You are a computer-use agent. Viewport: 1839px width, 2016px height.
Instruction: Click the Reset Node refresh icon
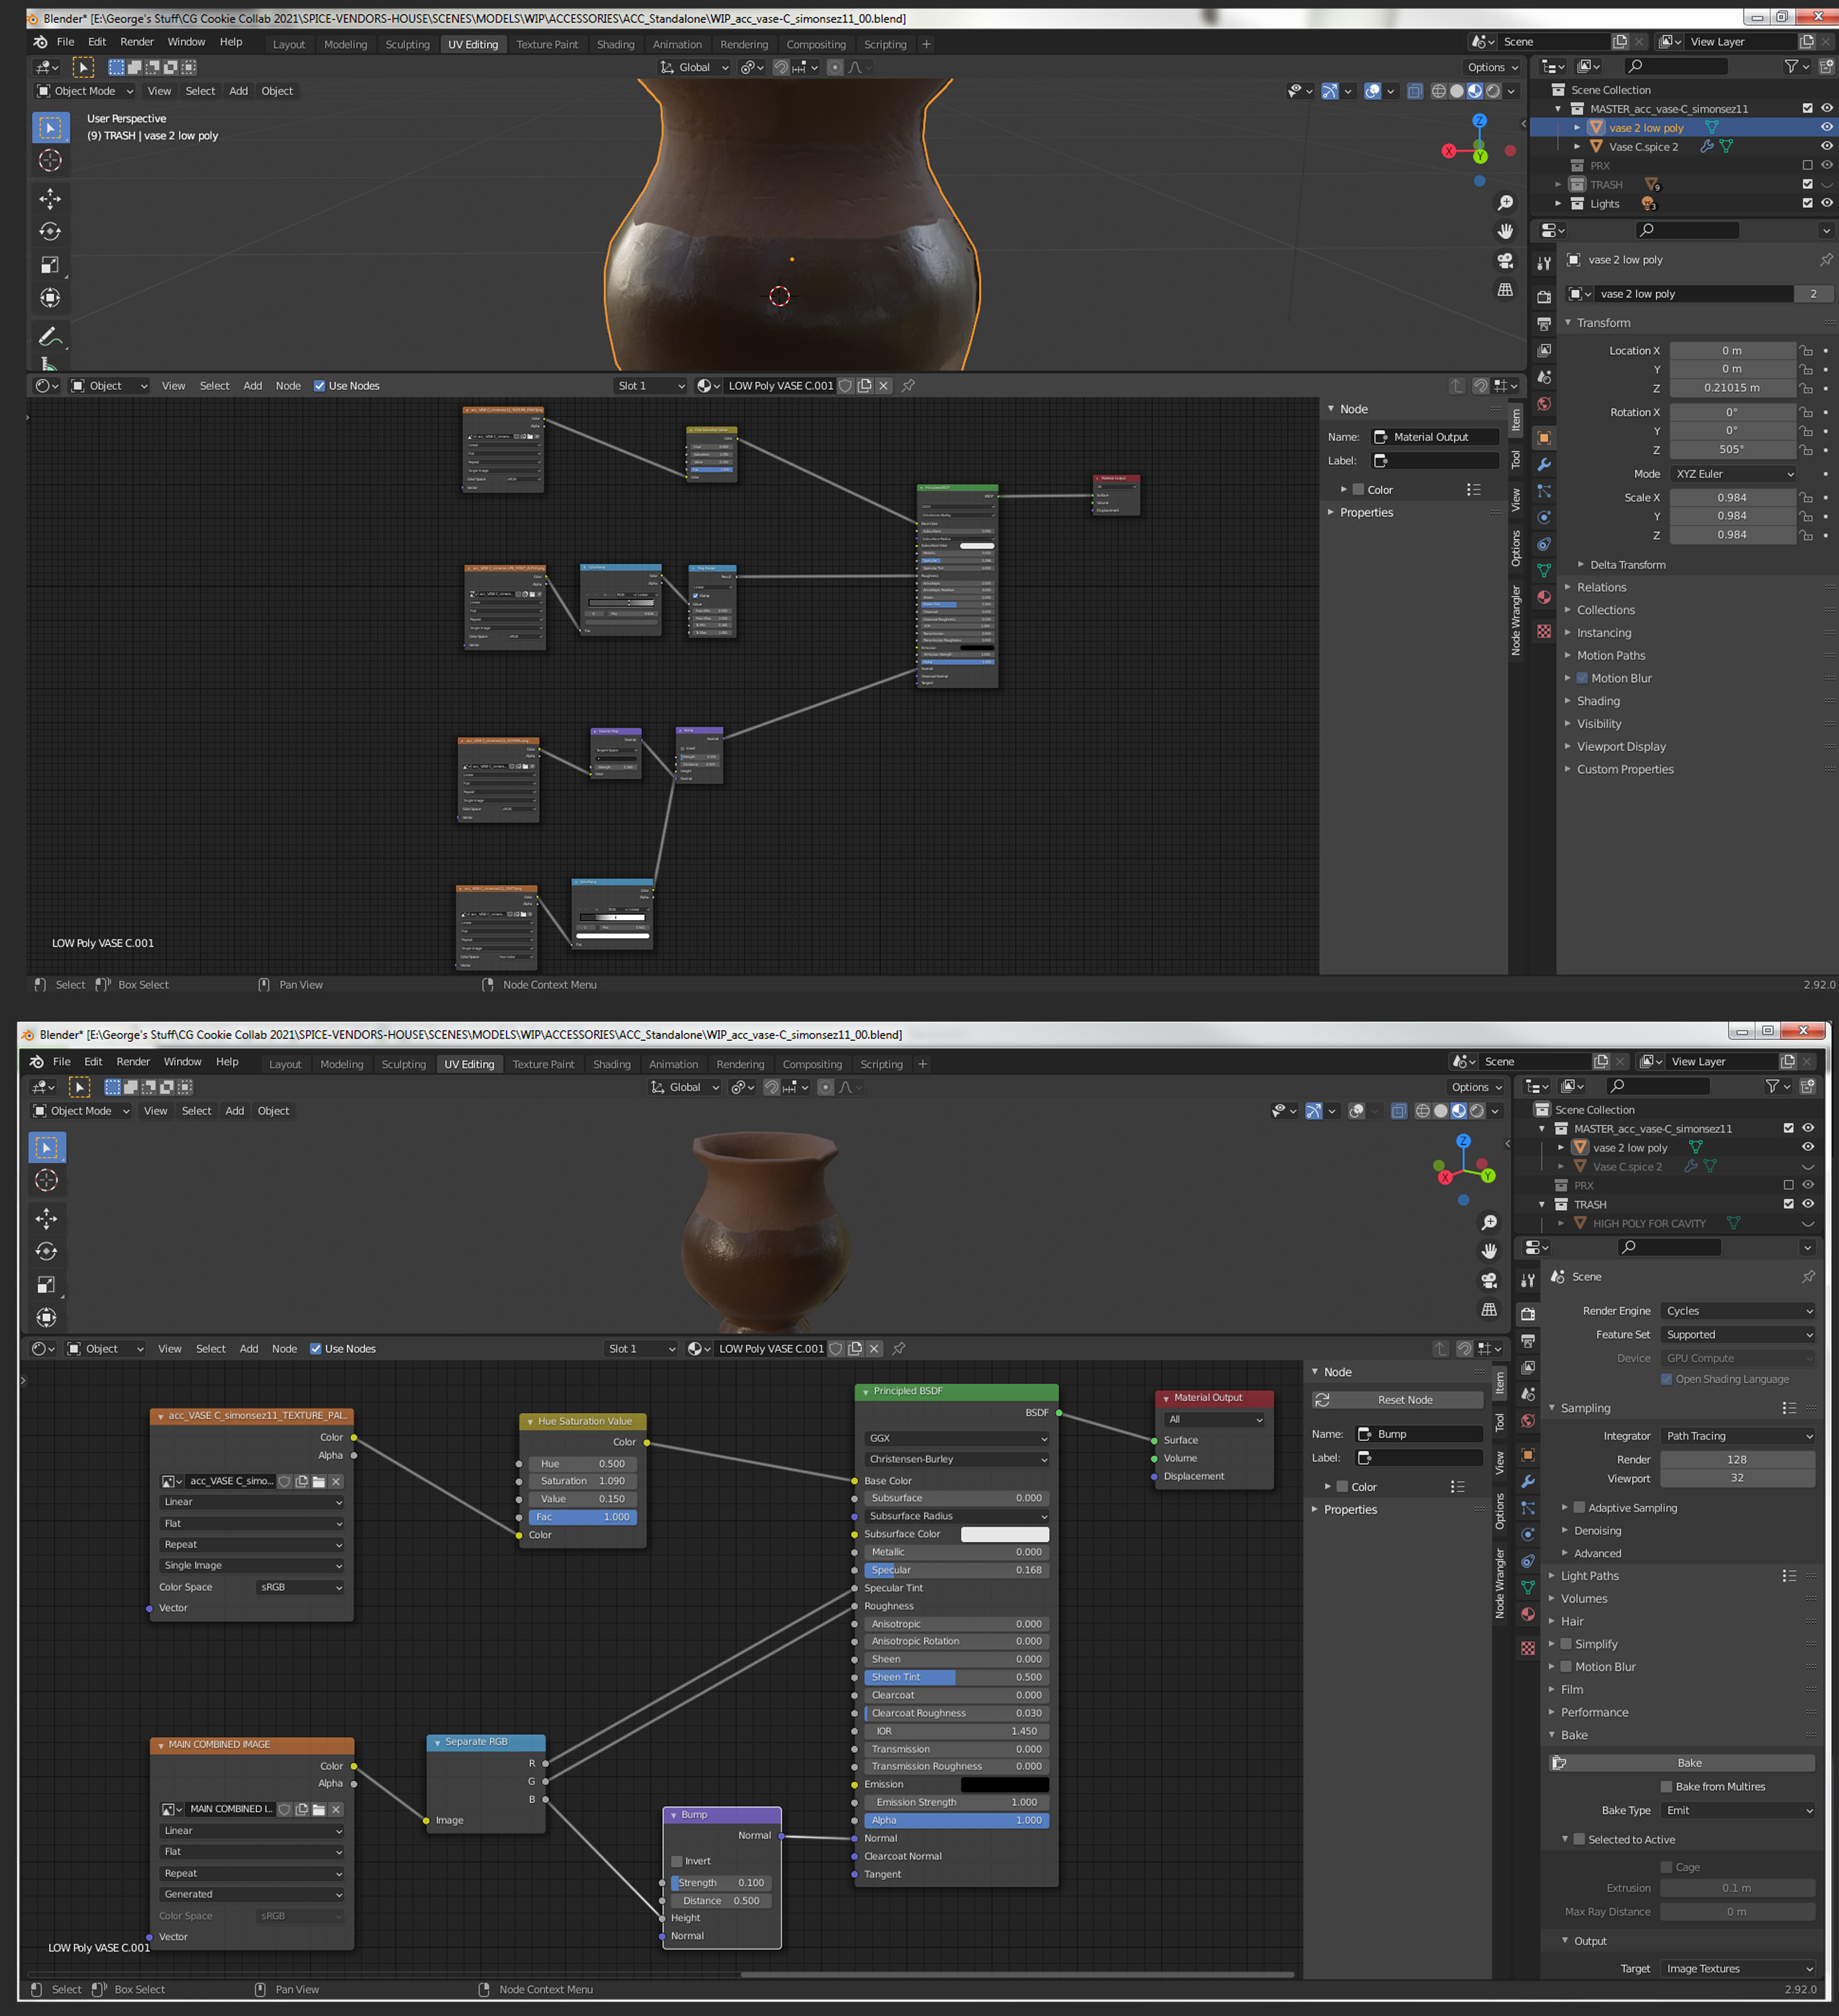click(x=1323, y=1400)
